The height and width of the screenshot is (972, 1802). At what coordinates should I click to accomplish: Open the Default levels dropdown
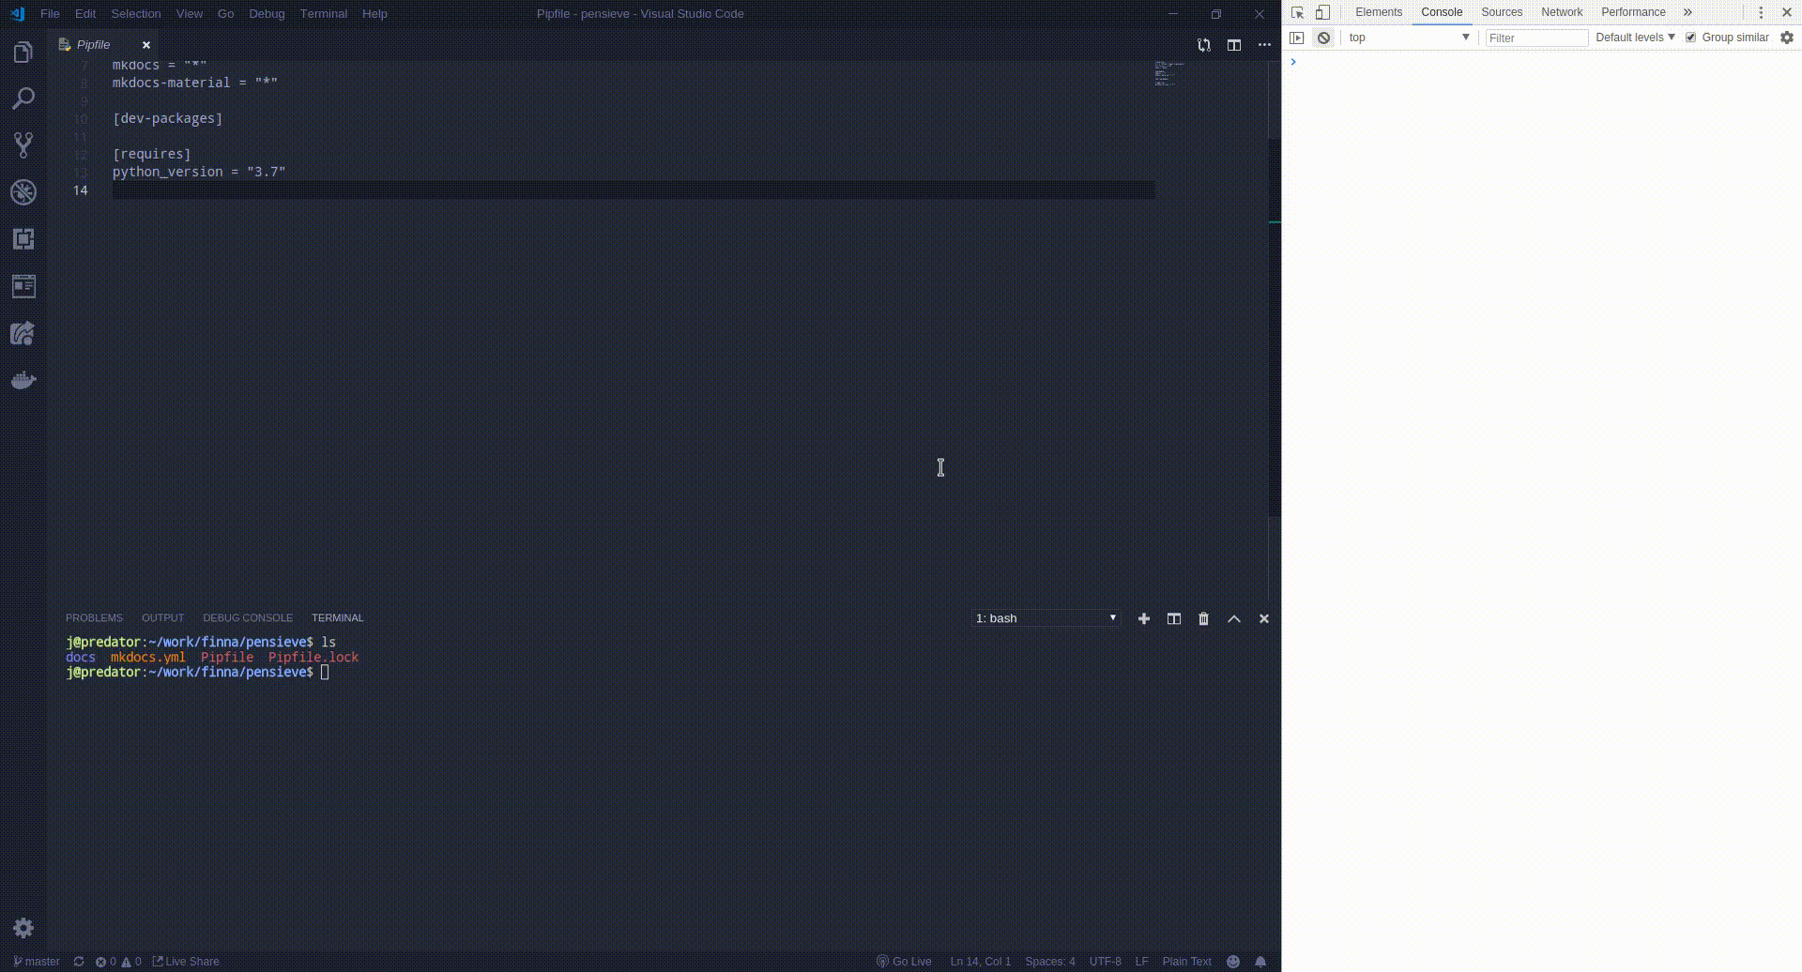coord(1633,38)
